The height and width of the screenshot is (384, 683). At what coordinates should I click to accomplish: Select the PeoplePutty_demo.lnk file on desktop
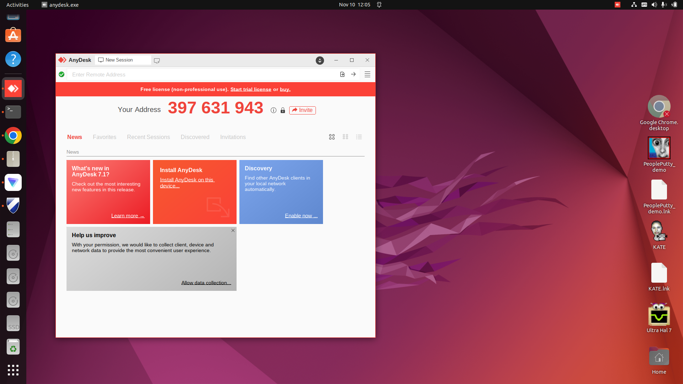659,196
